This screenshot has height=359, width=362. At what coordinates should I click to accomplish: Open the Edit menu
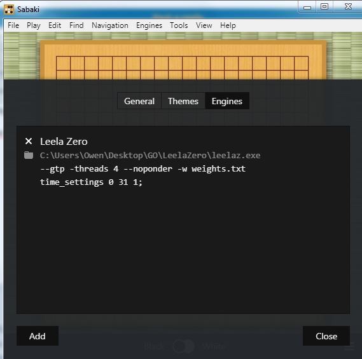(x=55, y=25)
